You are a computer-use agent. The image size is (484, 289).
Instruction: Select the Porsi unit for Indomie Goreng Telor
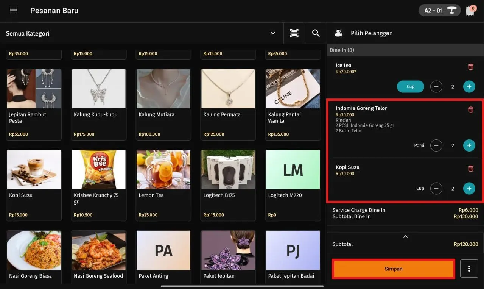pos(419,145)
